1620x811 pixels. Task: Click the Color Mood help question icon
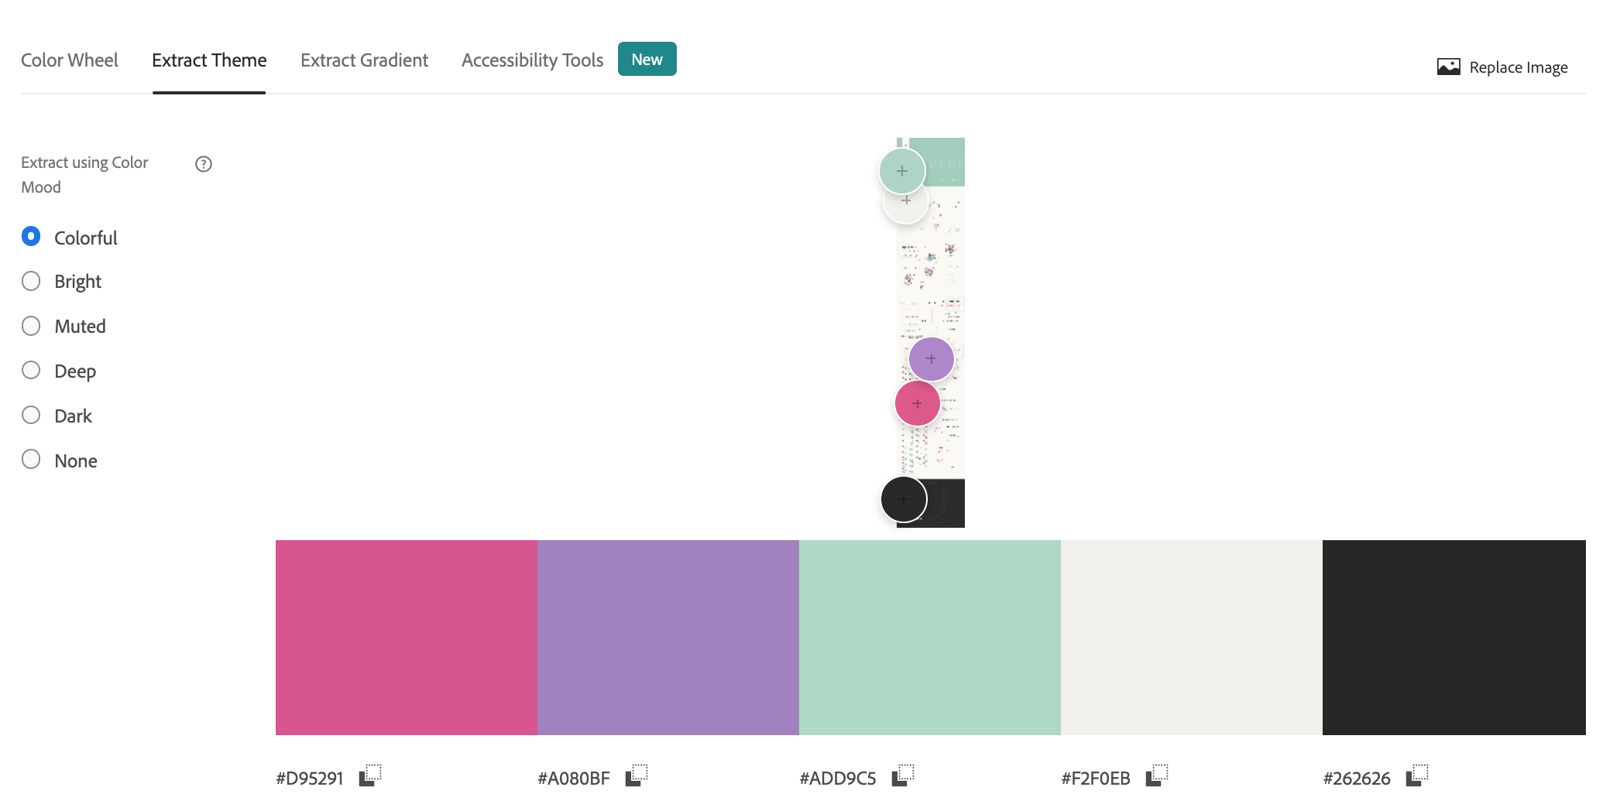pos(204,164)
